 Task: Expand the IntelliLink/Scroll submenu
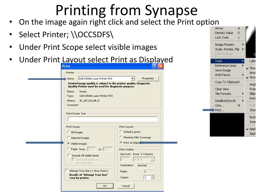[x=227, y=101]
